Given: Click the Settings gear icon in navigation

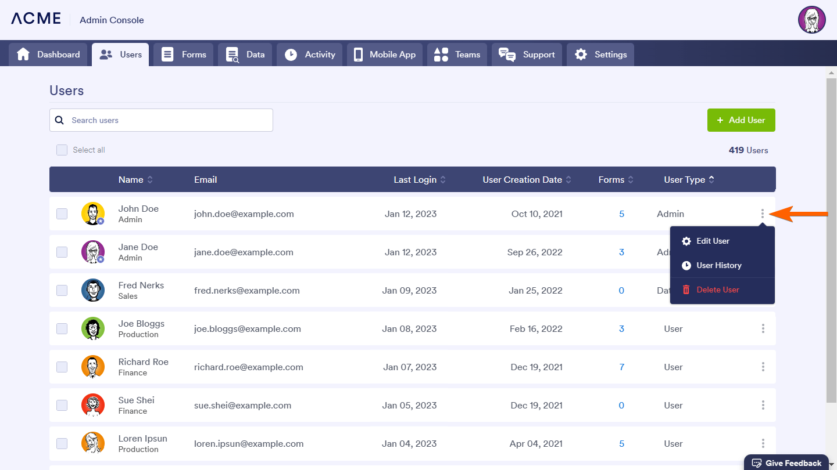Looking at the screenshot, I should point(581,55).
